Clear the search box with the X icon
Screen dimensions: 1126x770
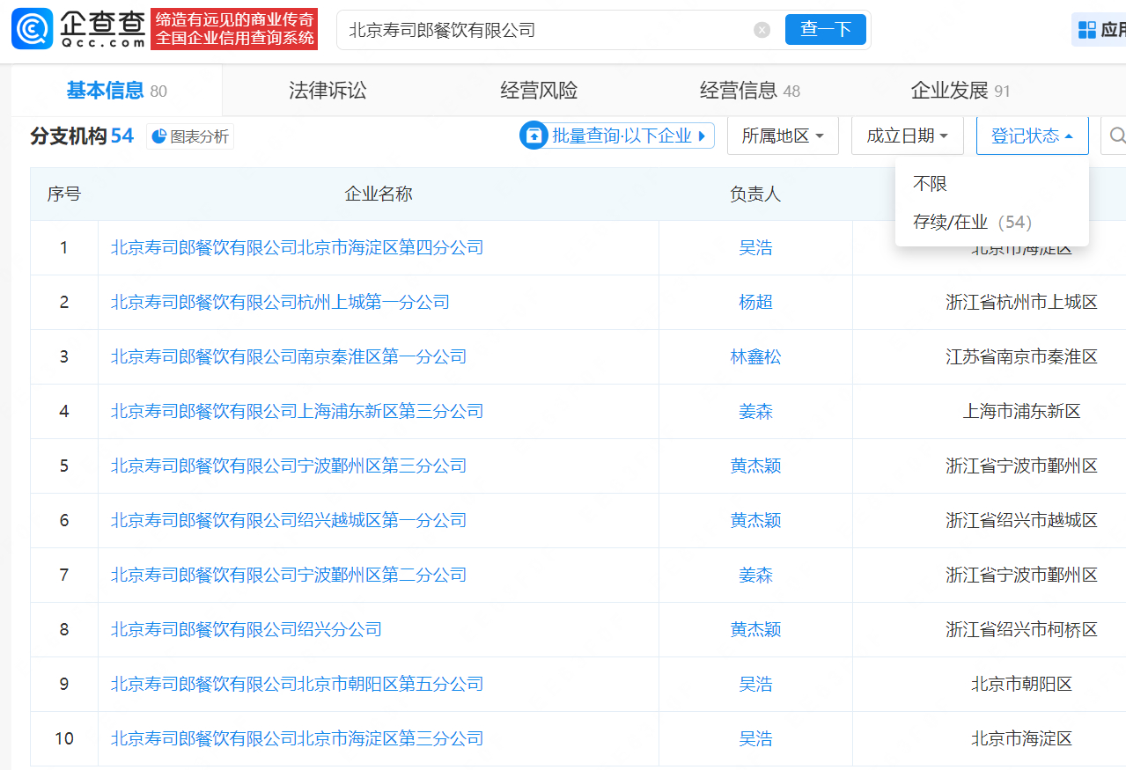click(x=762, y=30)
